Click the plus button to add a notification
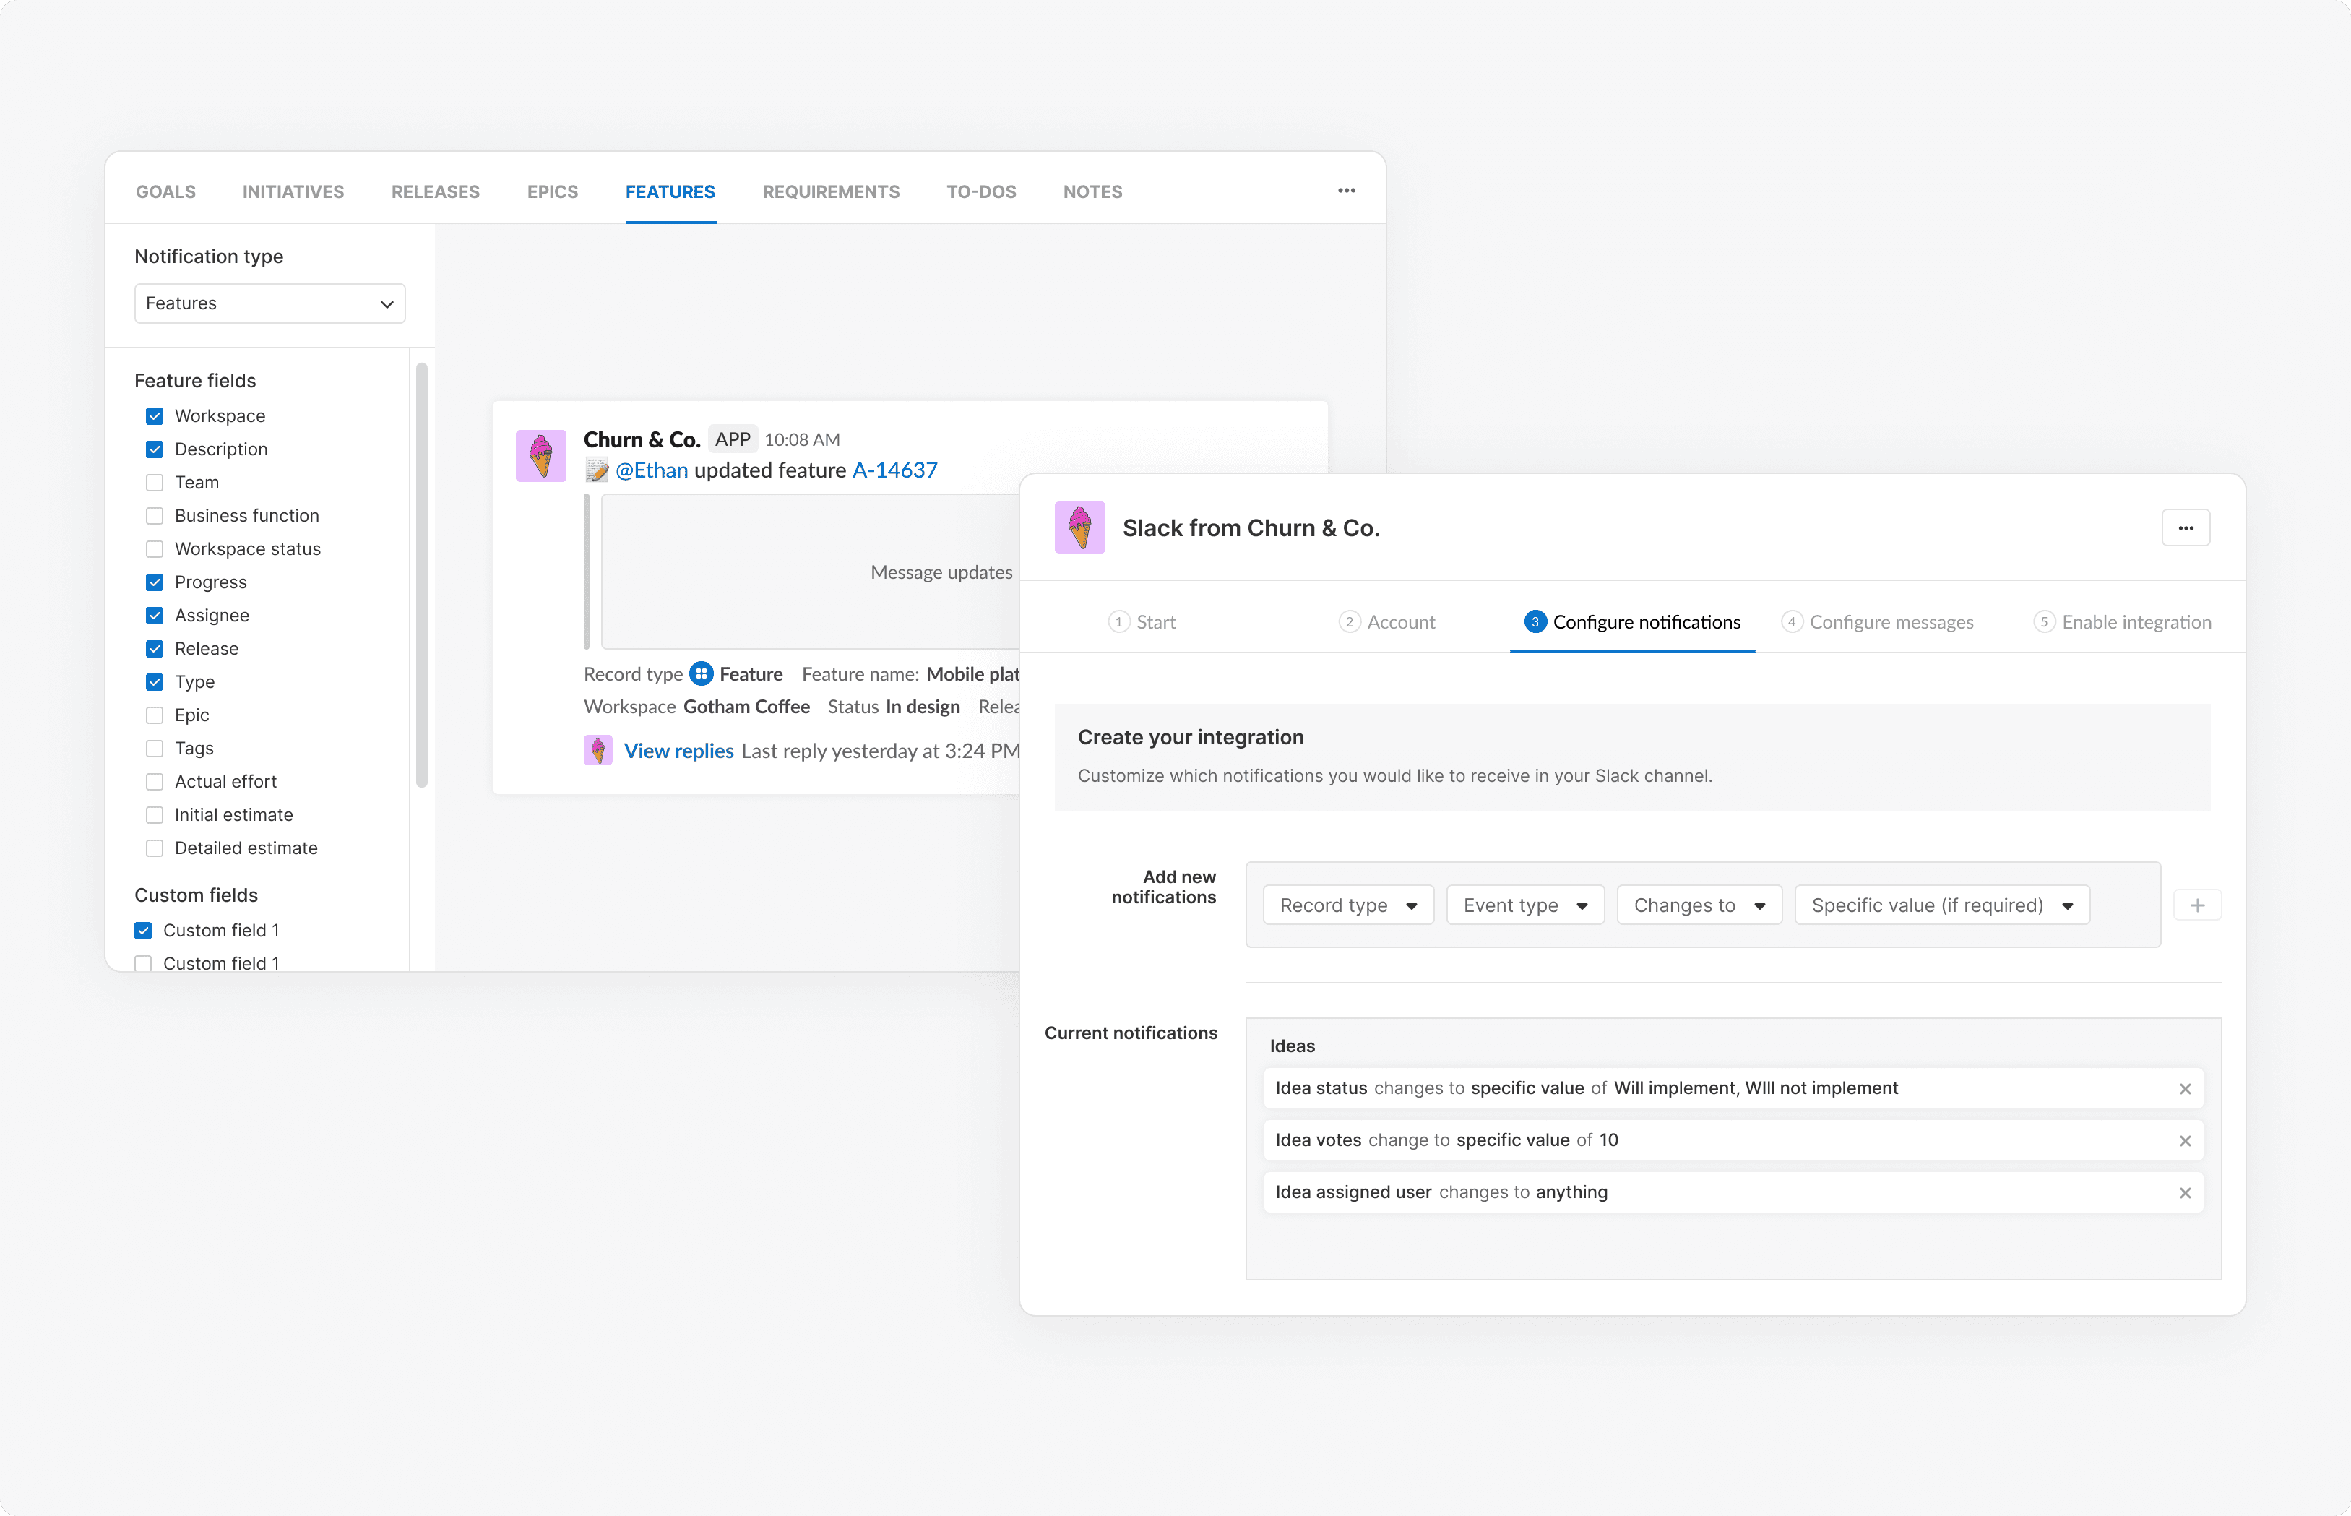 click(x=2196, y=905)
